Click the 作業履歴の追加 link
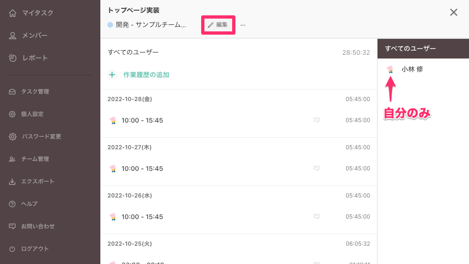469x264 pixels. point(146,74)
